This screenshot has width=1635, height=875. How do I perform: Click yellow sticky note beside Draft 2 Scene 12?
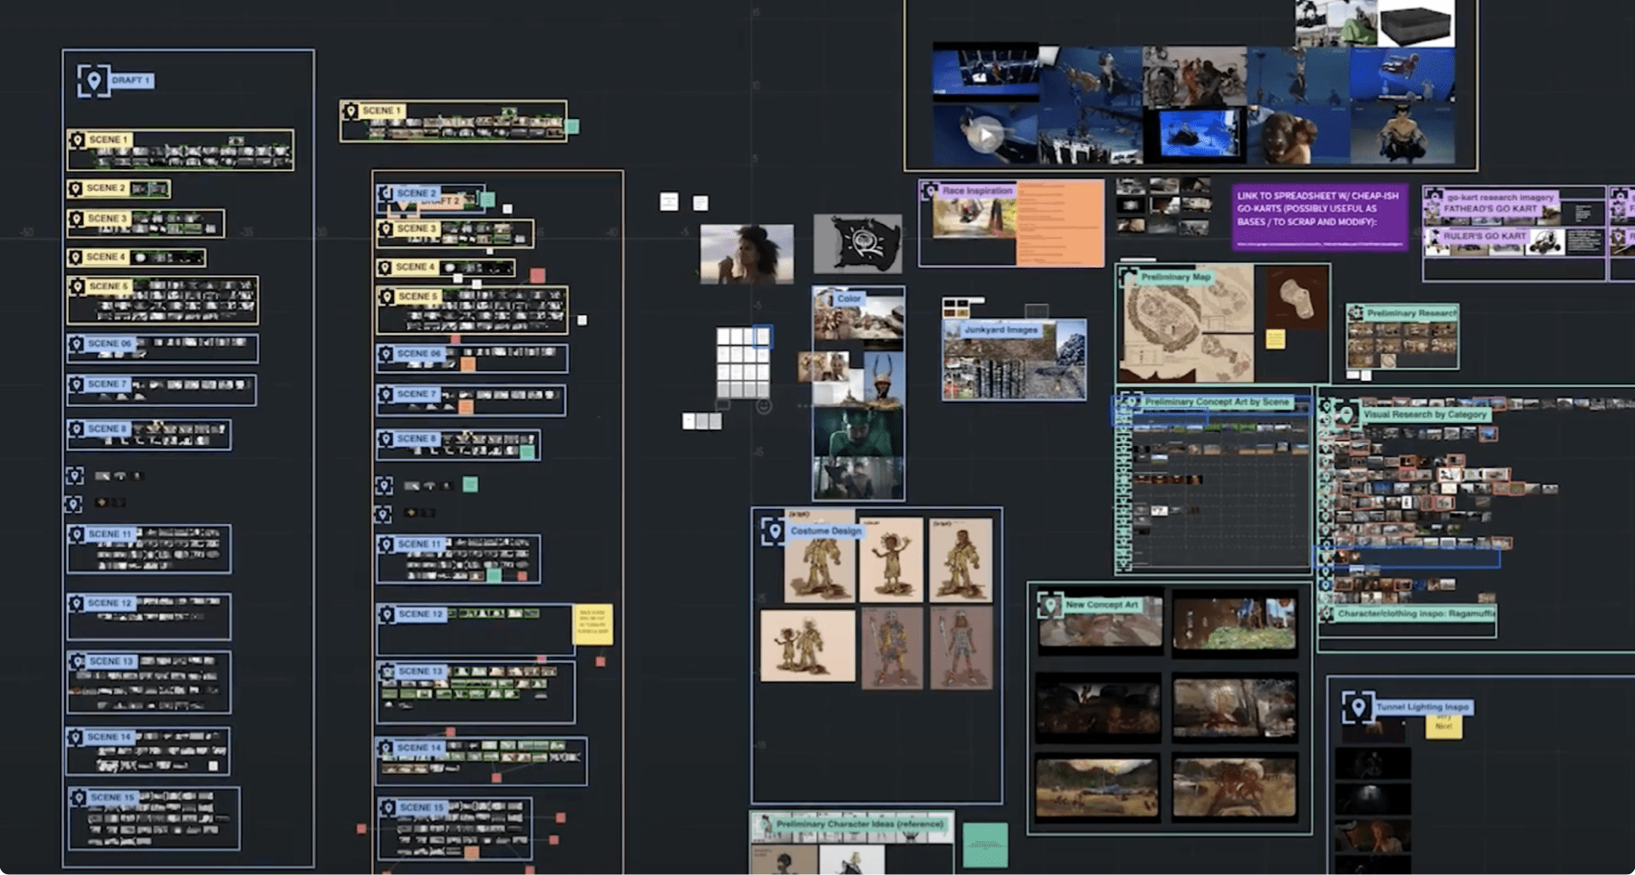point(593,625)
